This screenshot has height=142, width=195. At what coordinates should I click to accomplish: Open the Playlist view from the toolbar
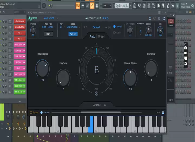pos(135,6)
